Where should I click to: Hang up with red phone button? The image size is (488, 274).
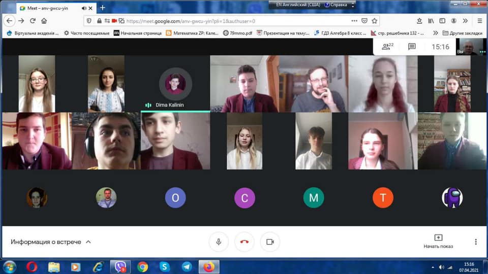coord(245,242)
